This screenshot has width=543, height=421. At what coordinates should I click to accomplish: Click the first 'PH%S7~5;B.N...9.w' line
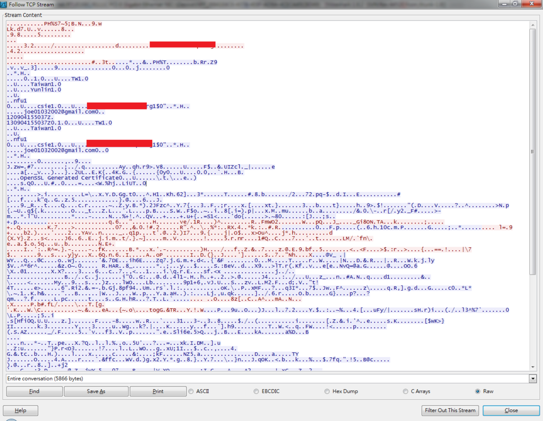(x=55, y=24)
